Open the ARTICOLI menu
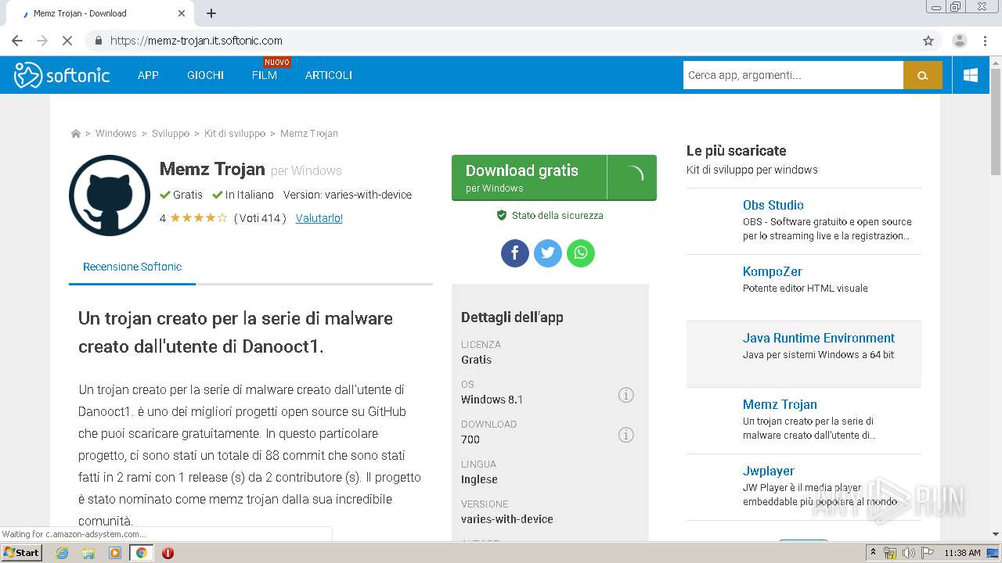Screen dimensions: 1002x563 point(329,75)
